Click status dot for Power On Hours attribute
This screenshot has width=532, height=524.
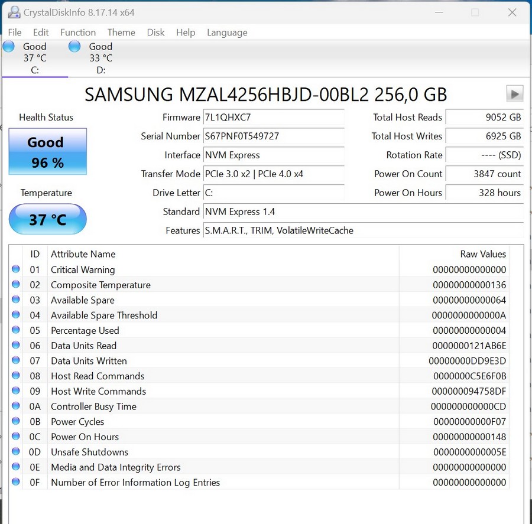(15, 436)
